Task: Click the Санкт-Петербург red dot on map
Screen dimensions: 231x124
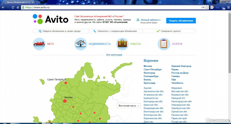Action: coord(66,83)
